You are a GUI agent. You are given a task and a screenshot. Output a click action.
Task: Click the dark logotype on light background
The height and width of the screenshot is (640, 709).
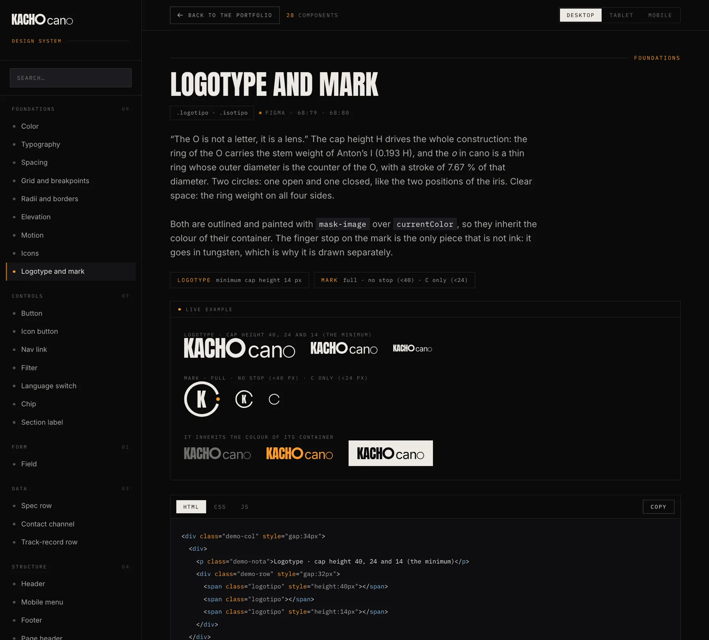pos(391,453)
